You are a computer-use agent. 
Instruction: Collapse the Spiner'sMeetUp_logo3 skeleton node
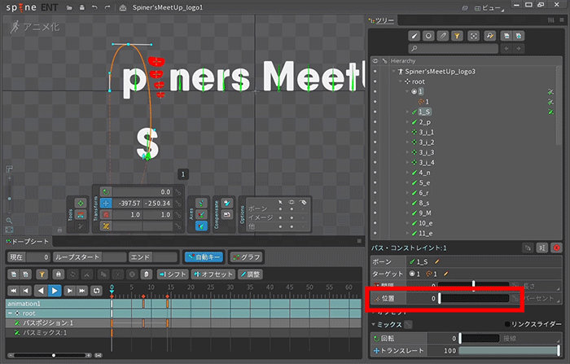(393, 72)
